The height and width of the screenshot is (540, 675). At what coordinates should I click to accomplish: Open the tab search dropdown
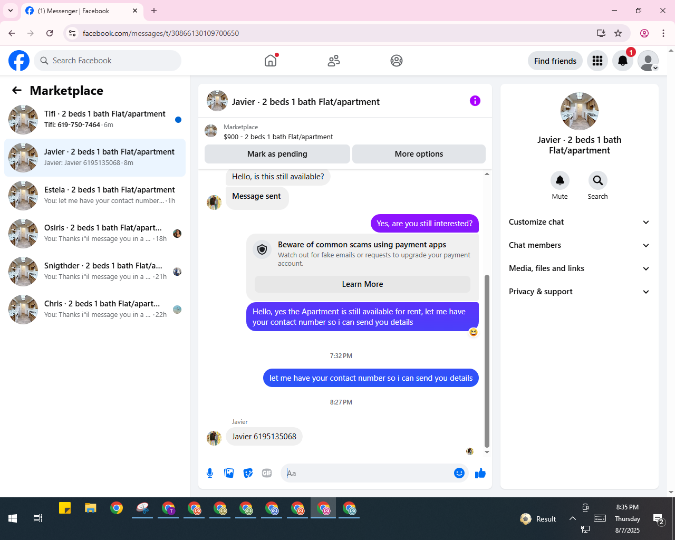(x=11, y=11)
